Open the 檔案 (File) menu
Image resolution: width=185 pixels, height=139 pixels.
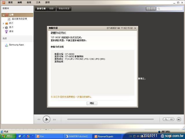click(x=11, y=2)
